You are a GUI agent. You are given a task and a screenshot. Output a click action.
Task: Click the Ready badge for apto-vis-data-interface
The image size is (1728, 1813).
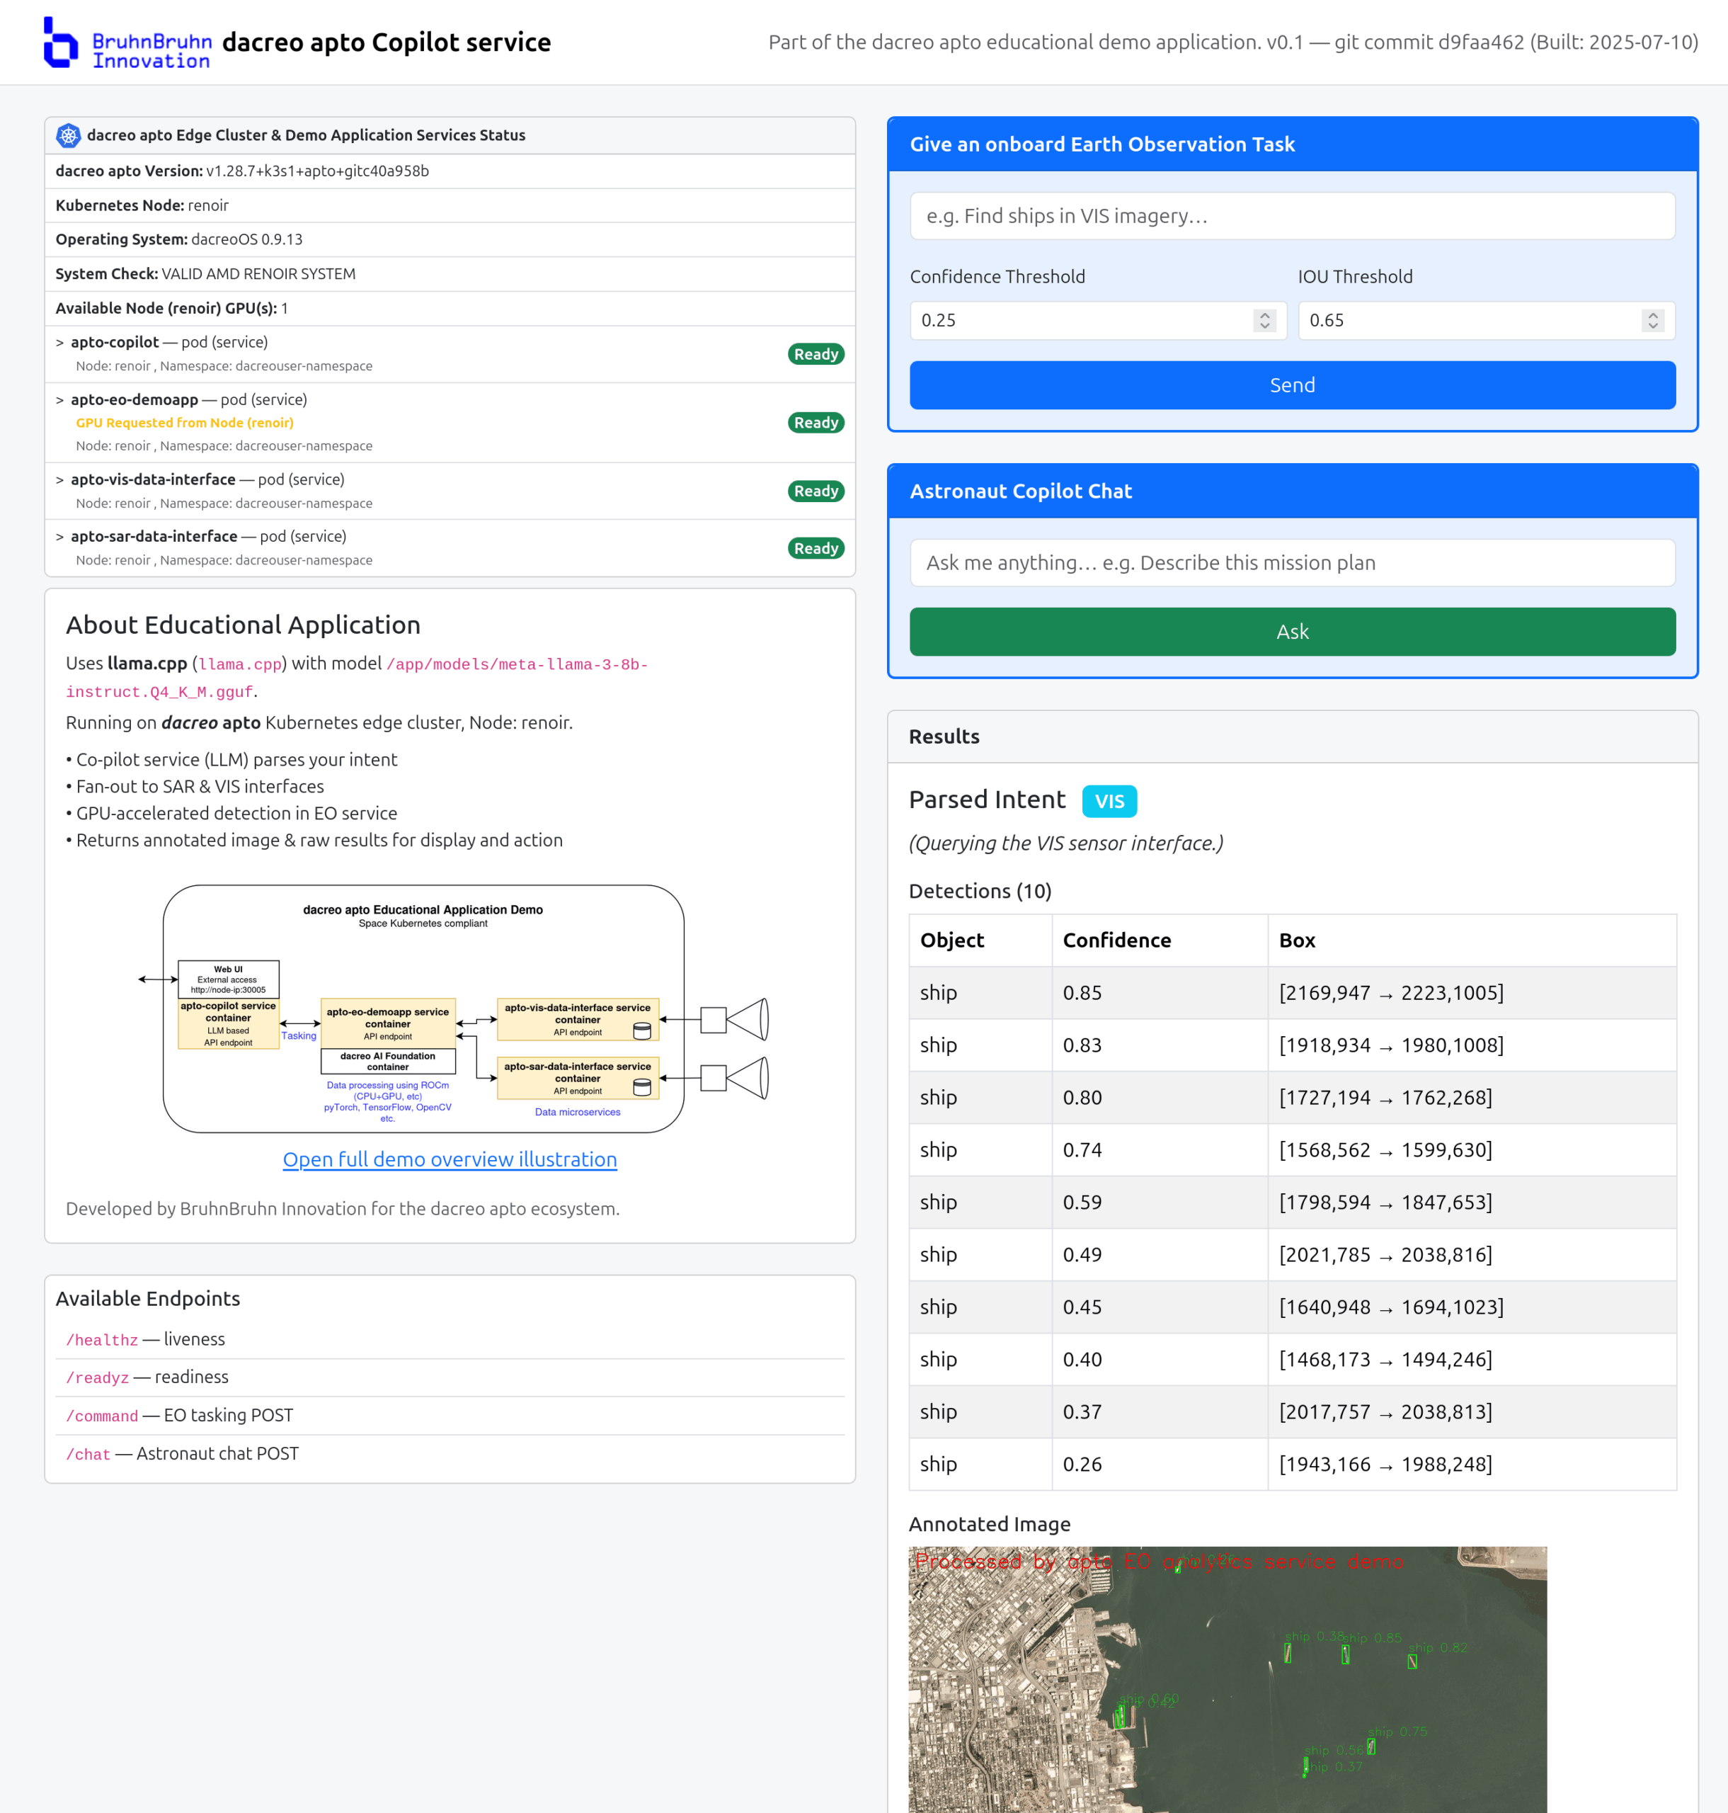pos(816,491)
